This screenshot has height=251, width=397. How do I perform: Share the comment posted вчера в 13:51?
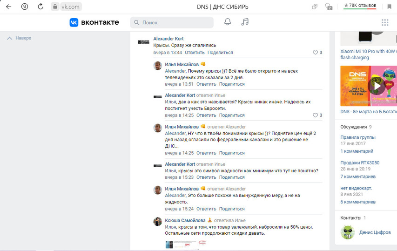click(232, 84)
